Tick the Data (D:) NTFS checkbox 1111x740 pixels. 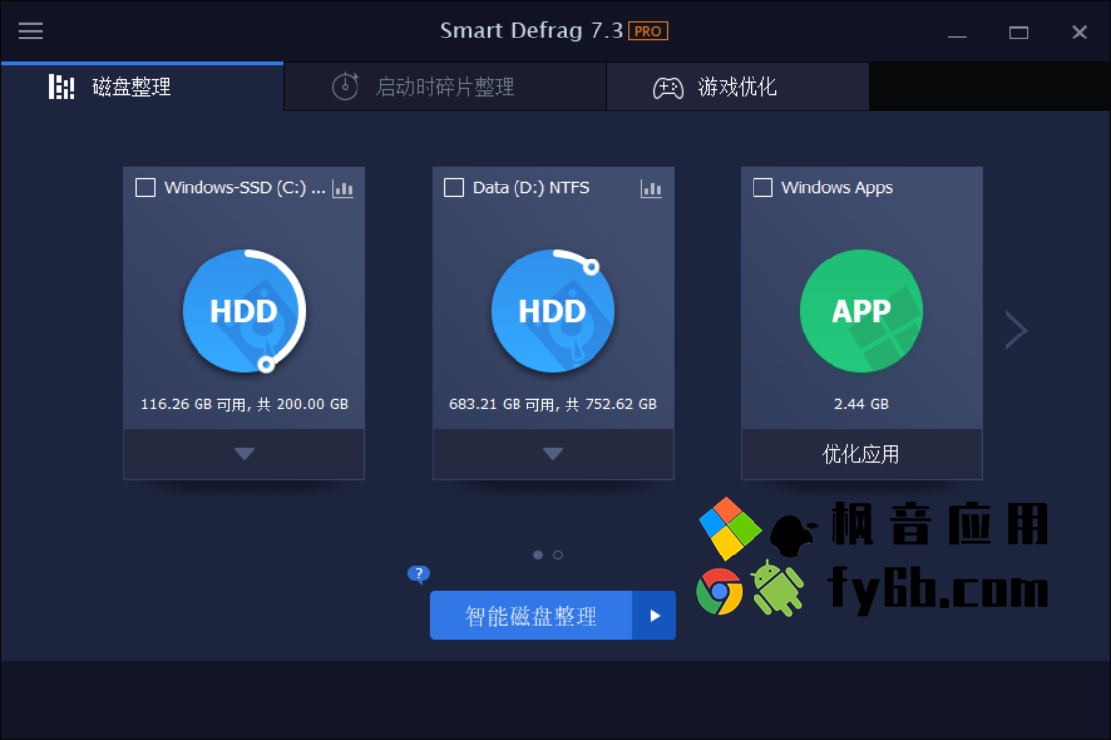point(454,187)
